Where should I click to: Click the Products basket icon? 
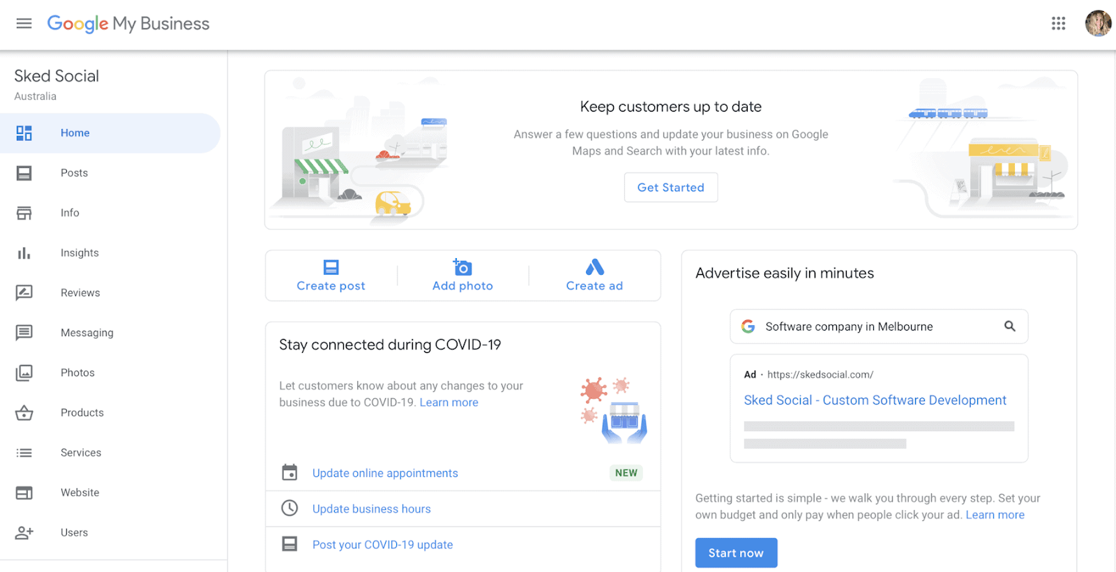pos(24,413)
